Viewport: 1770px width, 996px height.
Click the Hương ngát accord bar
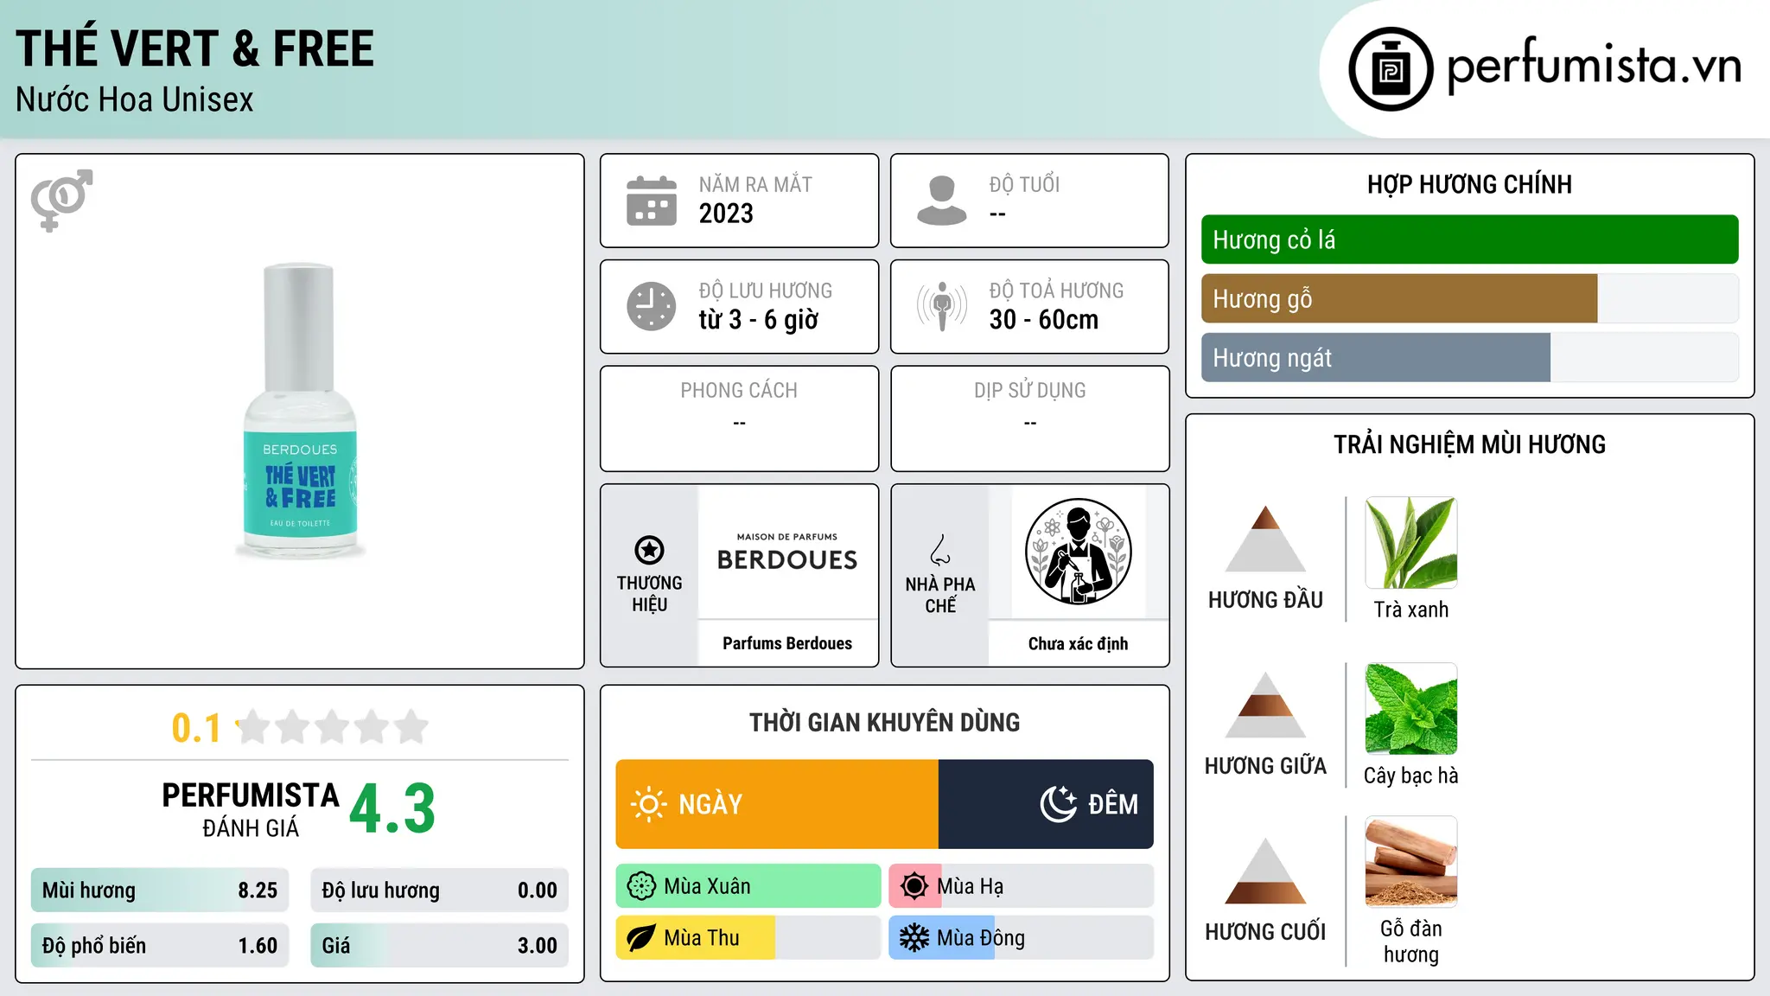pyautogui.click(x=1469, y=357)
